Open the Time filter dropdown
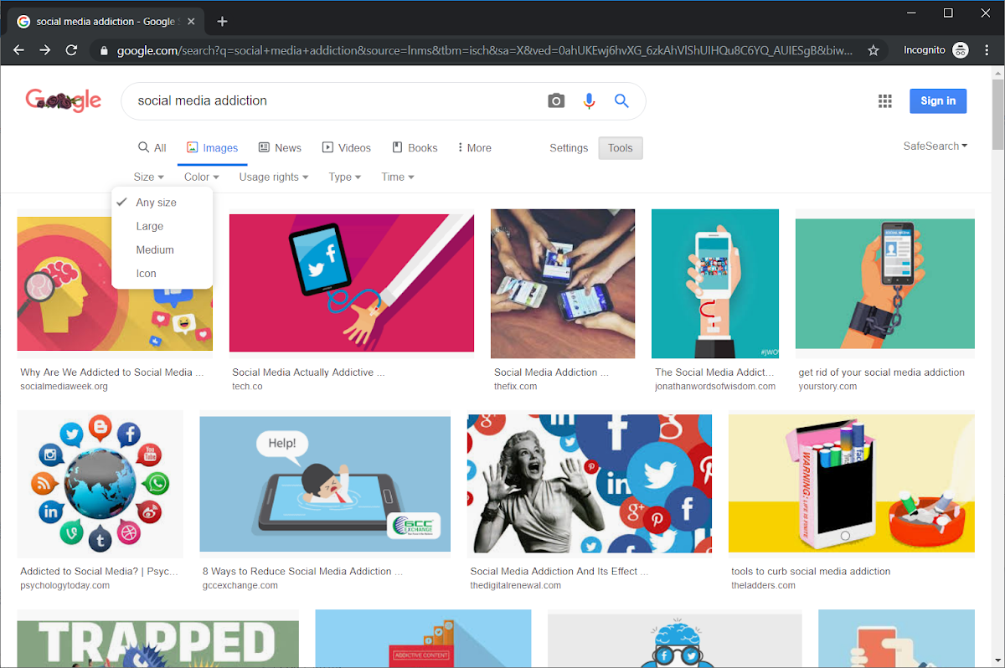 click(398, 177)
